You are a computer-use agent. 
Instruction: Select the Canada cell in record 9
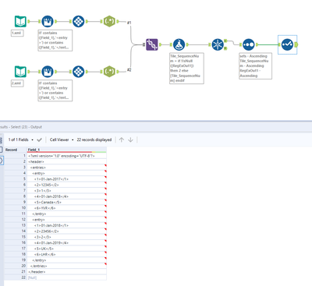point(67,202)
